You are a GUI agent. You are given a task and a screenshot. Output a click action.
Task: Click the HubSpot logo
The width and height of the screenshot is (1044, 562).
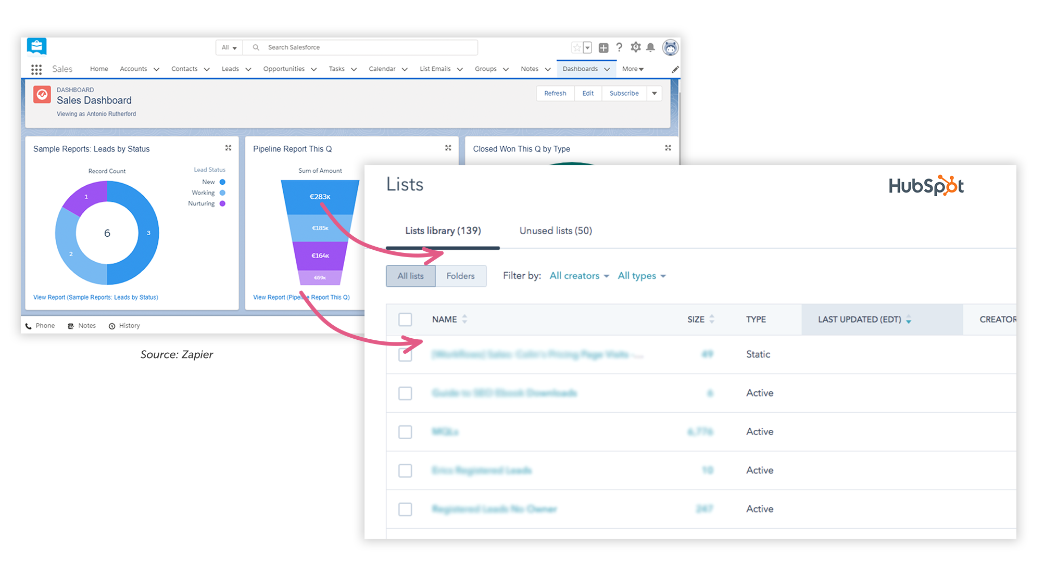tap(926, 186)
